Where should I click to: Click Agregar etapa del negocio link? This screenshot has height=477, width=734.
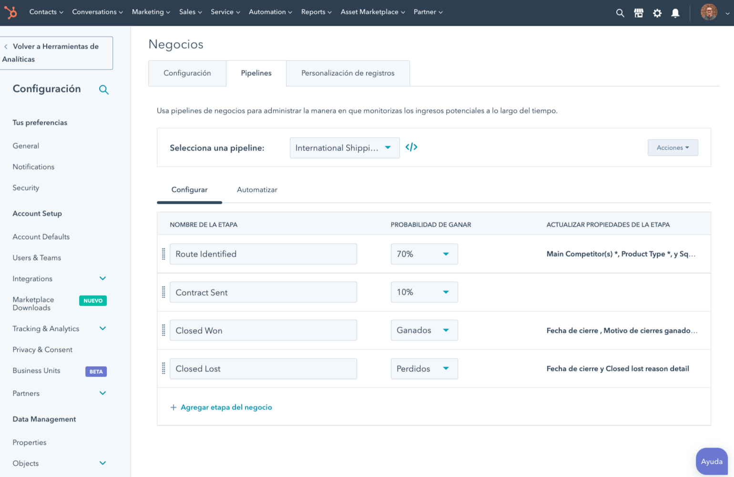[x=226, y=407]
